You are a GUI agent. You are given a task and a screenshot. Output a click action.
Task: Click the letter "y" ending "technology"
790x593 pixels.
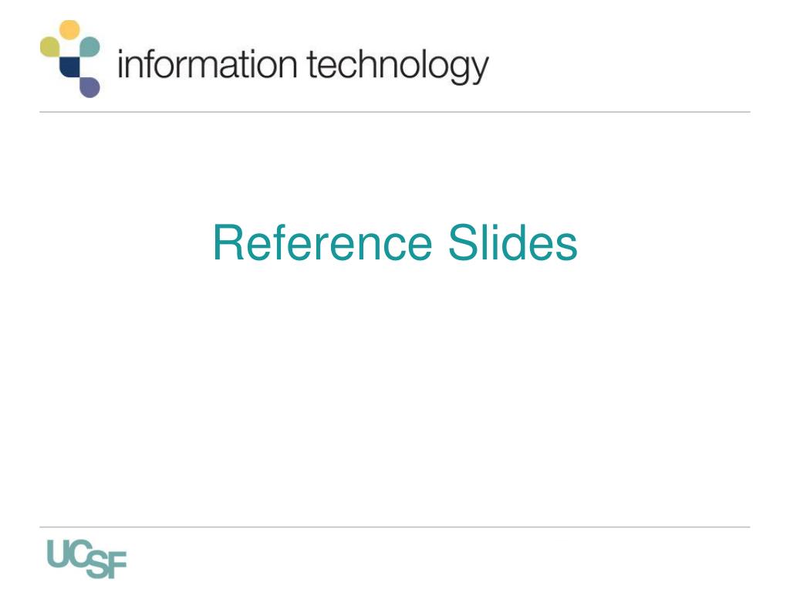click(480, 70)
